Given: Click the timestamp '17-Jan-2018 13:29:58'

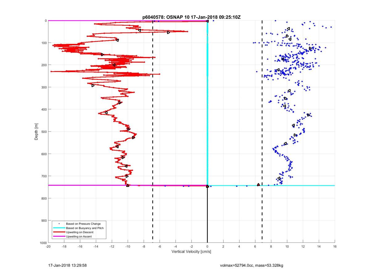Looking at the screenshot, I should (68, 265).
